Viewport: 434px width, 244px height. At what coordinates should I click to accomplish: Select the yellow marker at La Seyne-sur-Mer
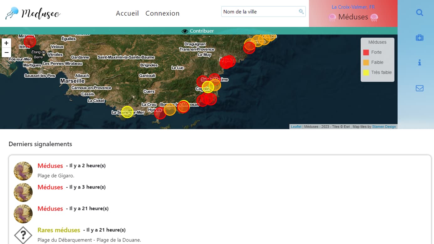pos(127,112)
